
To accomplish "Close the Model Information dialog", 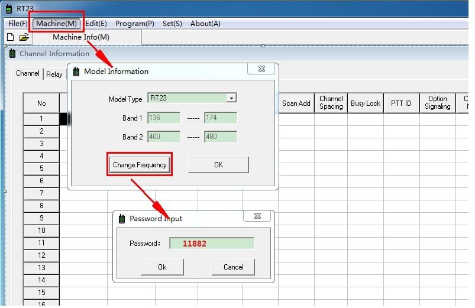I will click(x=261, y=69).
